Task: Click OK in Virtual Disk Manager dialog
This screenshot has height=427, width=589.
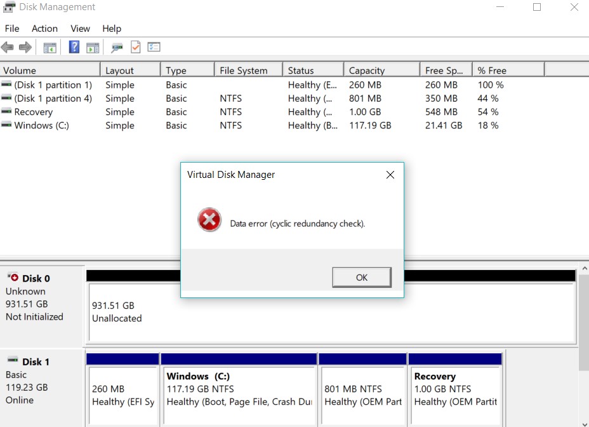Action: tap(362, 278)
